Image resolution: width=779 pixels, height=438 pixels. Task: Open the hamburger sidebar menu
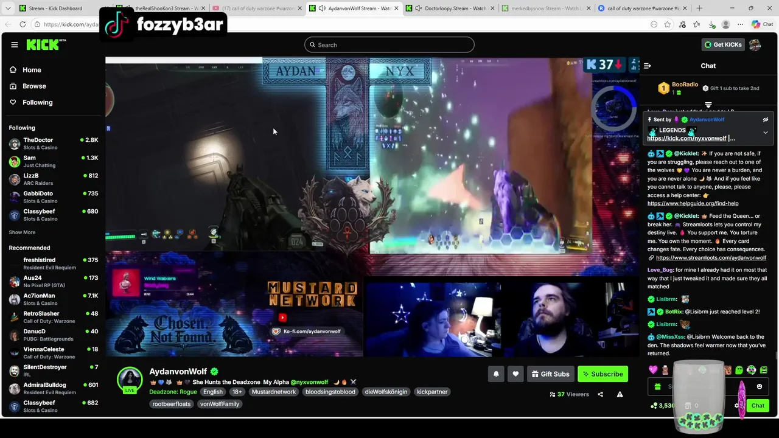(15, 44)
